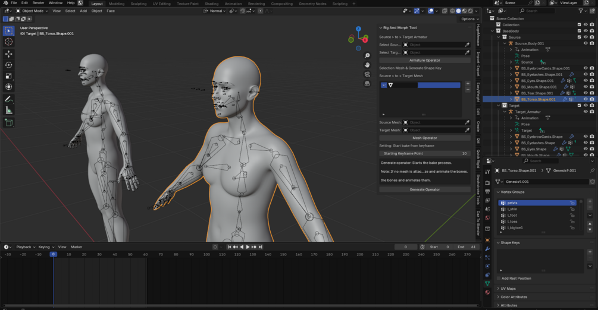Image resolution: width=598 pixels, height=310 pixels.
Task: Open the Options dropdown in viewport
Action: [x=469, y=18]
